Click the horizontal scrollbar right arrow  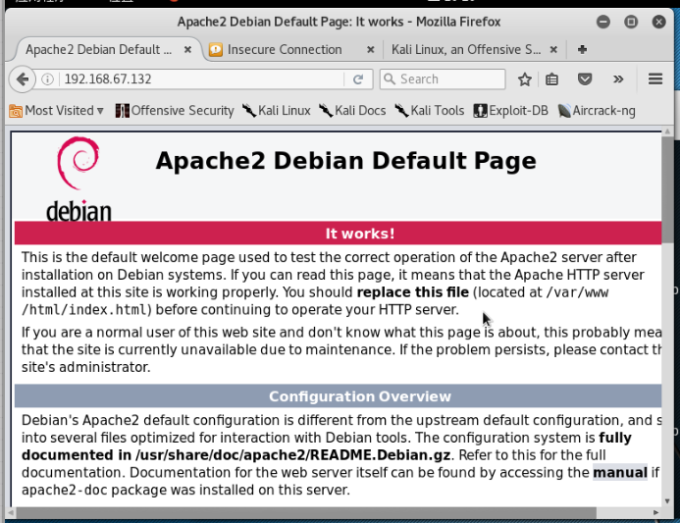pos(655,512)
